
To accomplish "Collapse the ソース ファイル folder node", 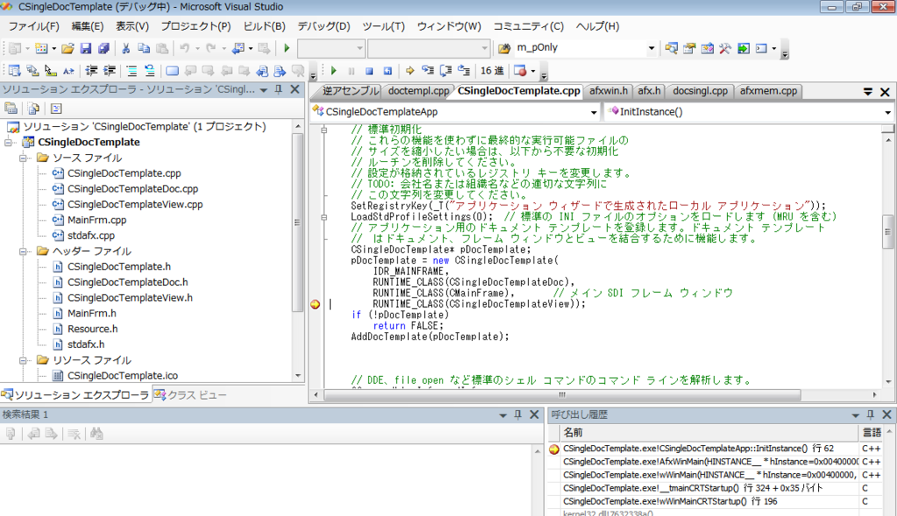I will 24,157.
